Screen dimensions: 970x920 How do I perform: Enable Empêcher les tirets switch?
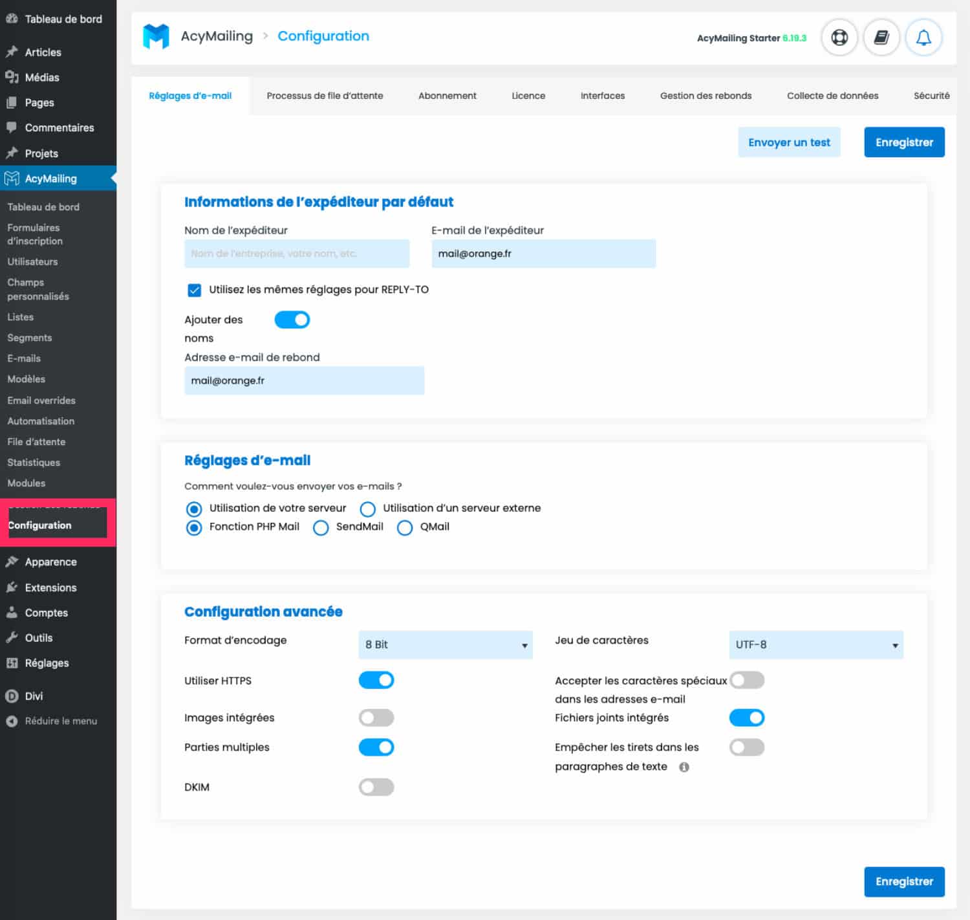click(747, 747)
